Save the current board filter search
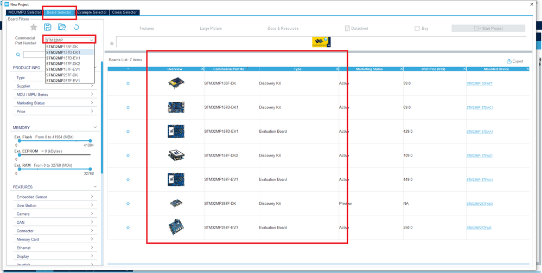Image resolution: width=542 pixels, height=273 pixels. [x=48, y=27]
